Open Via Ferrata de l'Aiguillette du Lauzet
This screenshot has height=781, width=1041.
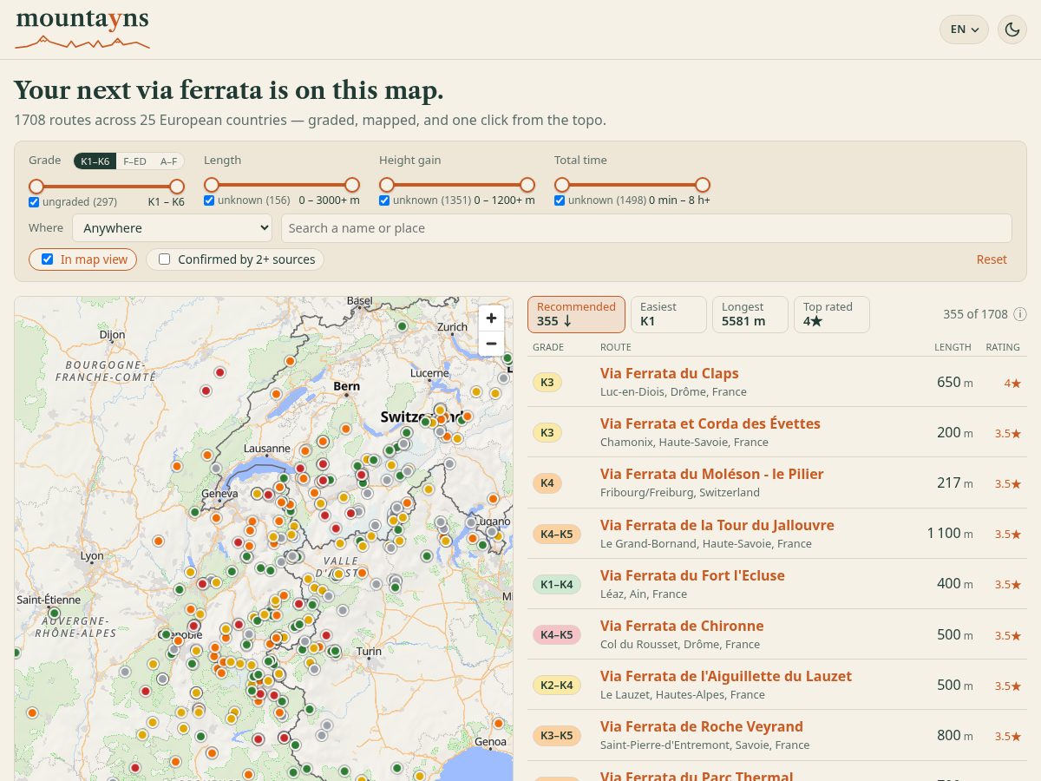726,676
